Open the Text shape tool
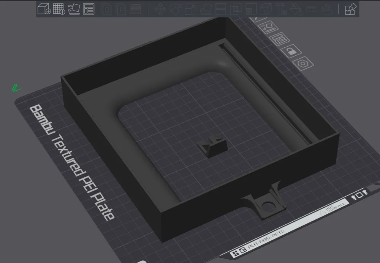Viewport: 380px width, 263px height. click(x=281, y=9)
